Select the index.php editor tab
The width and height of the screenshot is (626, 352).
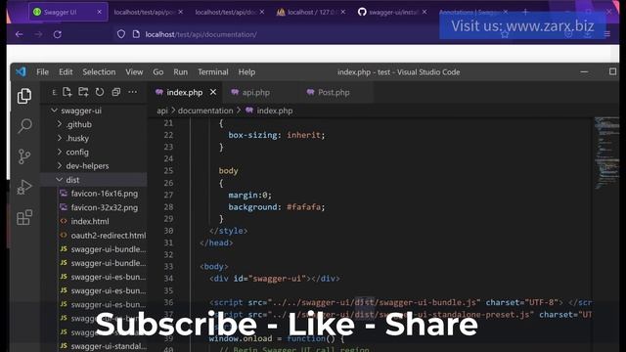point(185,92)
